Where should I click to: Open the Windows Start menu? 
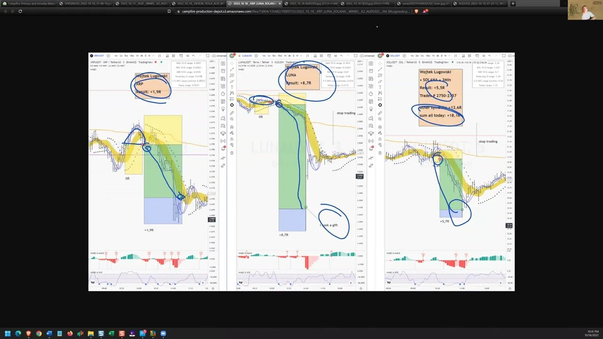[8, 333]
